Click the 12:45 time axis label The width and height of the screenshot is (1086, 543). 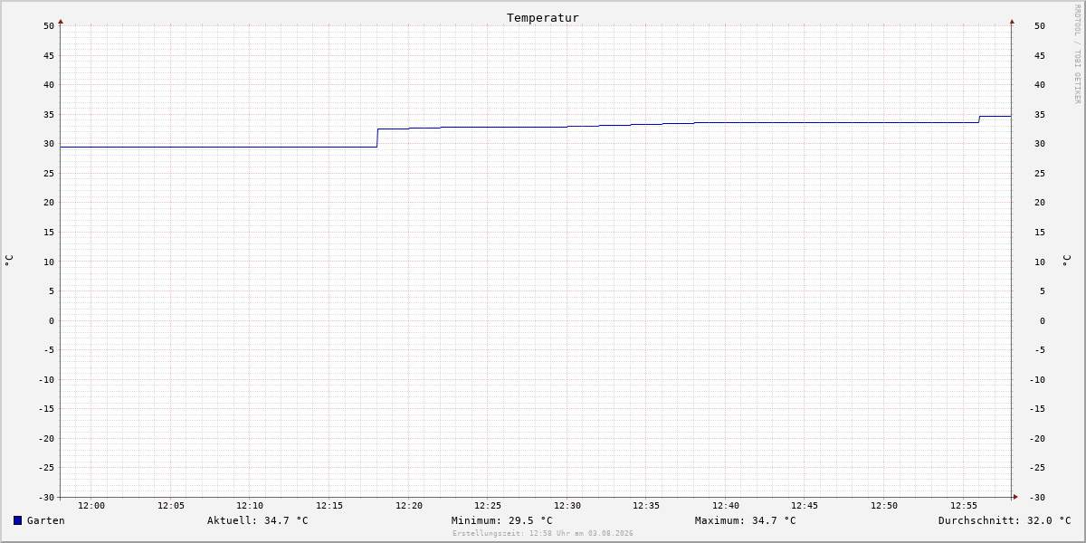(x=805, y=506)
